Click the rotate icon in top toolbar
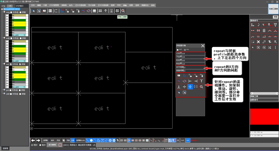Viewport: 279px width, 151px height. (x=89, y=11)
